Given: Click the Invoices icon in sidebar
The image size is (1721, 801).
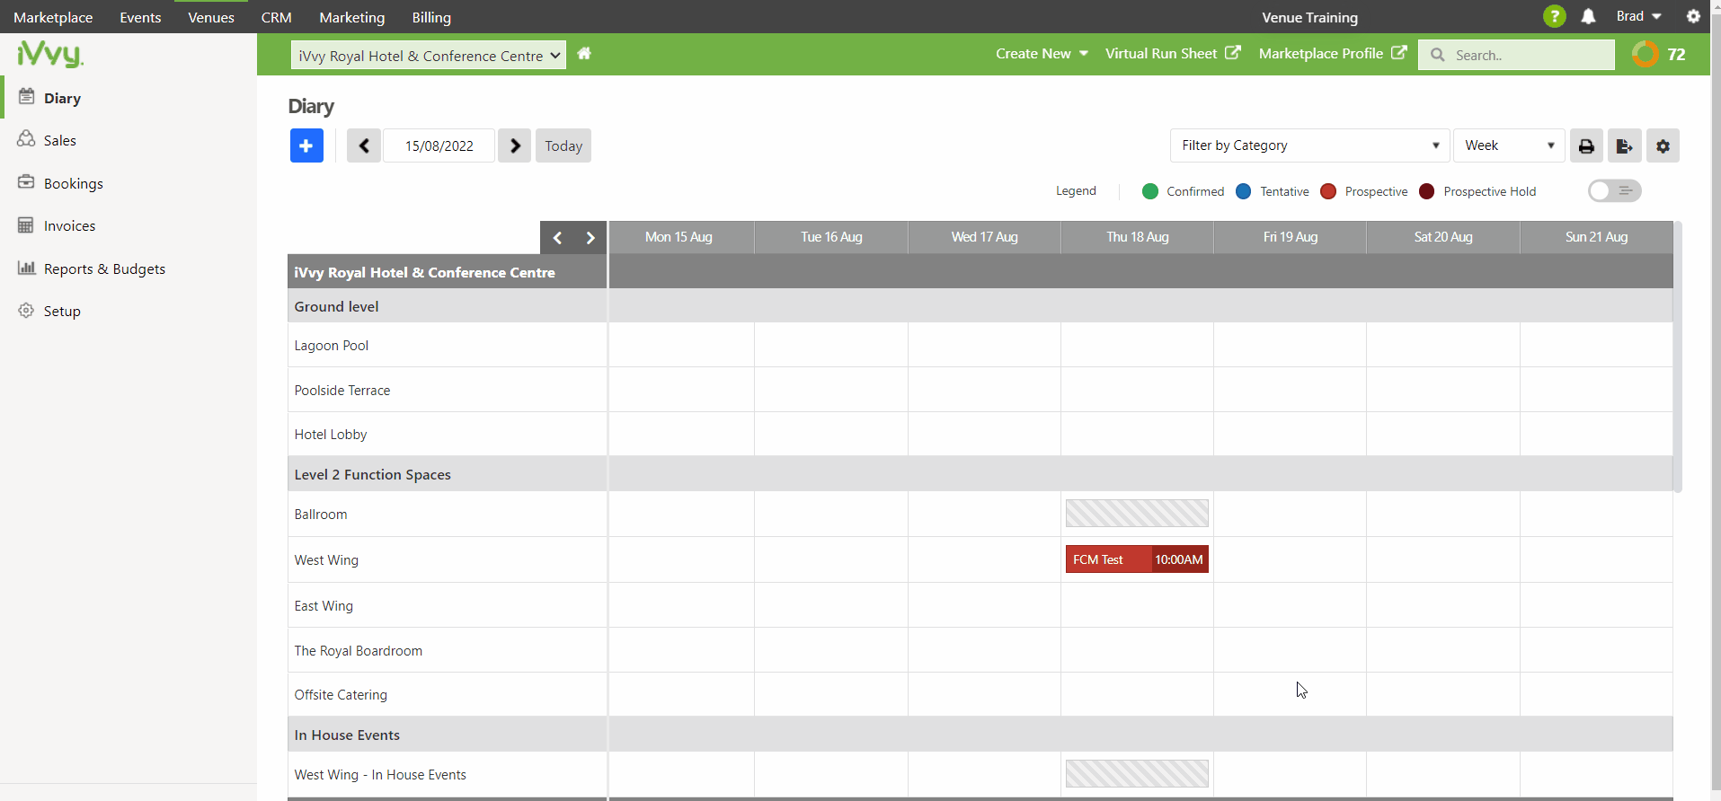Looking at the screenshot, I should tap(26, 225).
